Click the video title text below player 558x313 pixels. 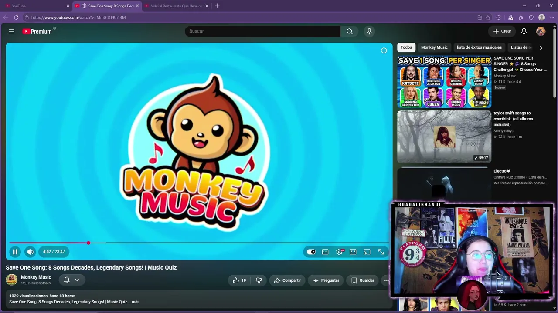point(91,268)
